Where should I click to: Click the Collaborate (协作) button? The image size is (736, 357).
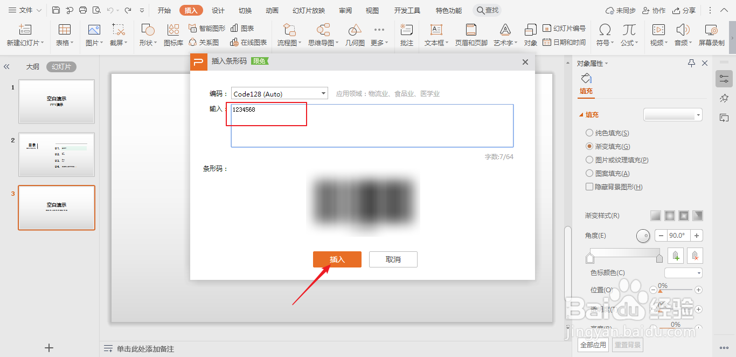point(653,10)
